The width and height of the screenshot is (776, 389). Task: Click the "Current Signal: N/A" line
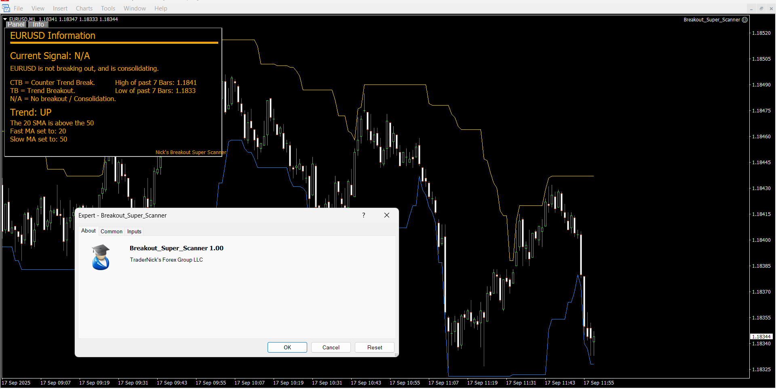50,56
